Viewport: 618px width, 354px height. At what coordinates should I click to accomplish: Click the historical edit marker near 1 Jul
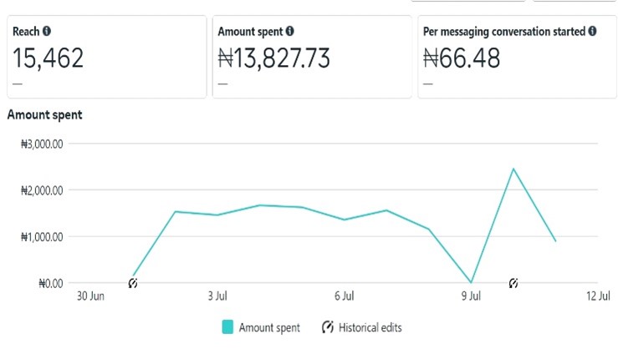[x=133, y=283]
